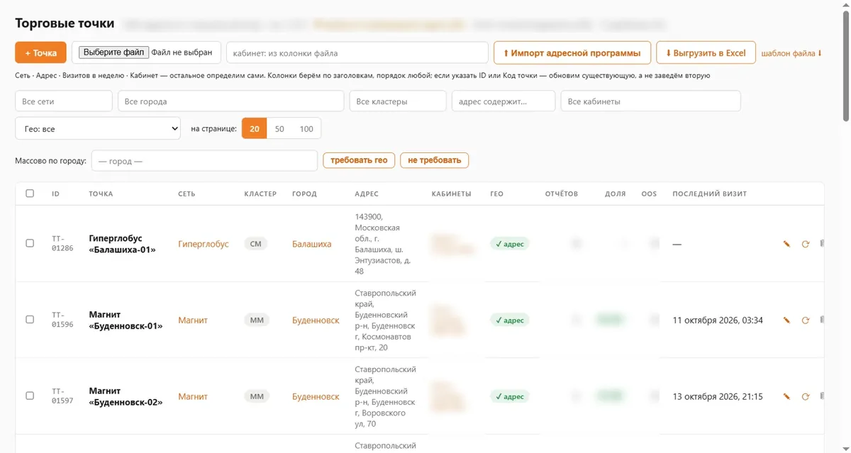Click the refresh icon for Магнит «Буденновск-01»
The width and height of the screenshot is (851, 453).
point(806,320)
